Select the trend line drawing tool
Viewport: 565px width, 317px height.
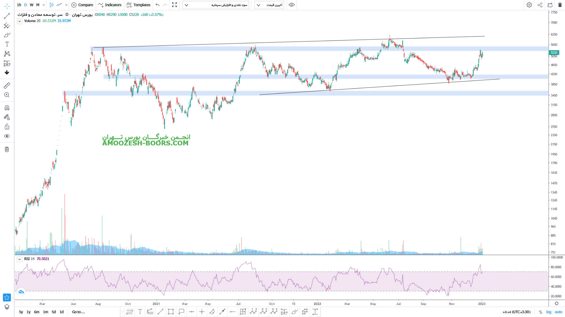click(7, 16)
